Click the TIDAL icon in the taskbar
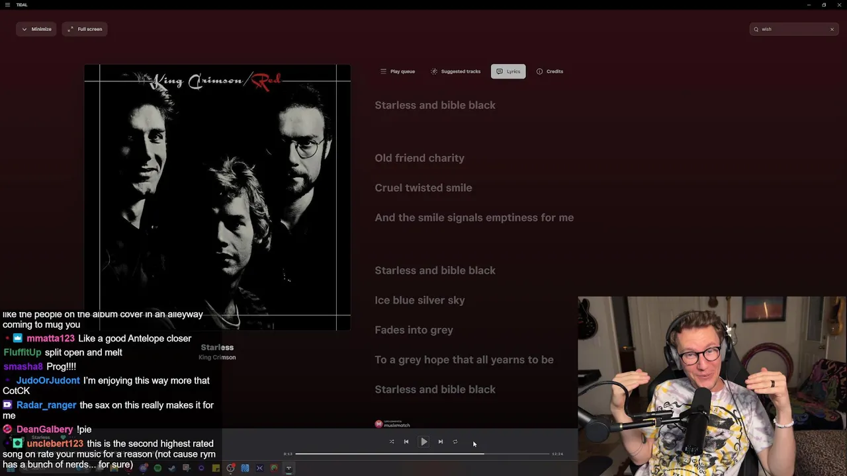 tap(289, 468)
